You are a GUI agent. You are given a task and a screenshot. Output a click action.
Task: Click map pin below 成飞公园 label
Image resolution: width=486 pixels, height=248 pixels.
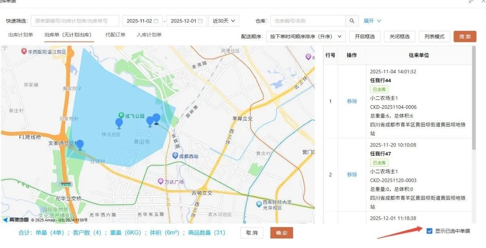119,123
